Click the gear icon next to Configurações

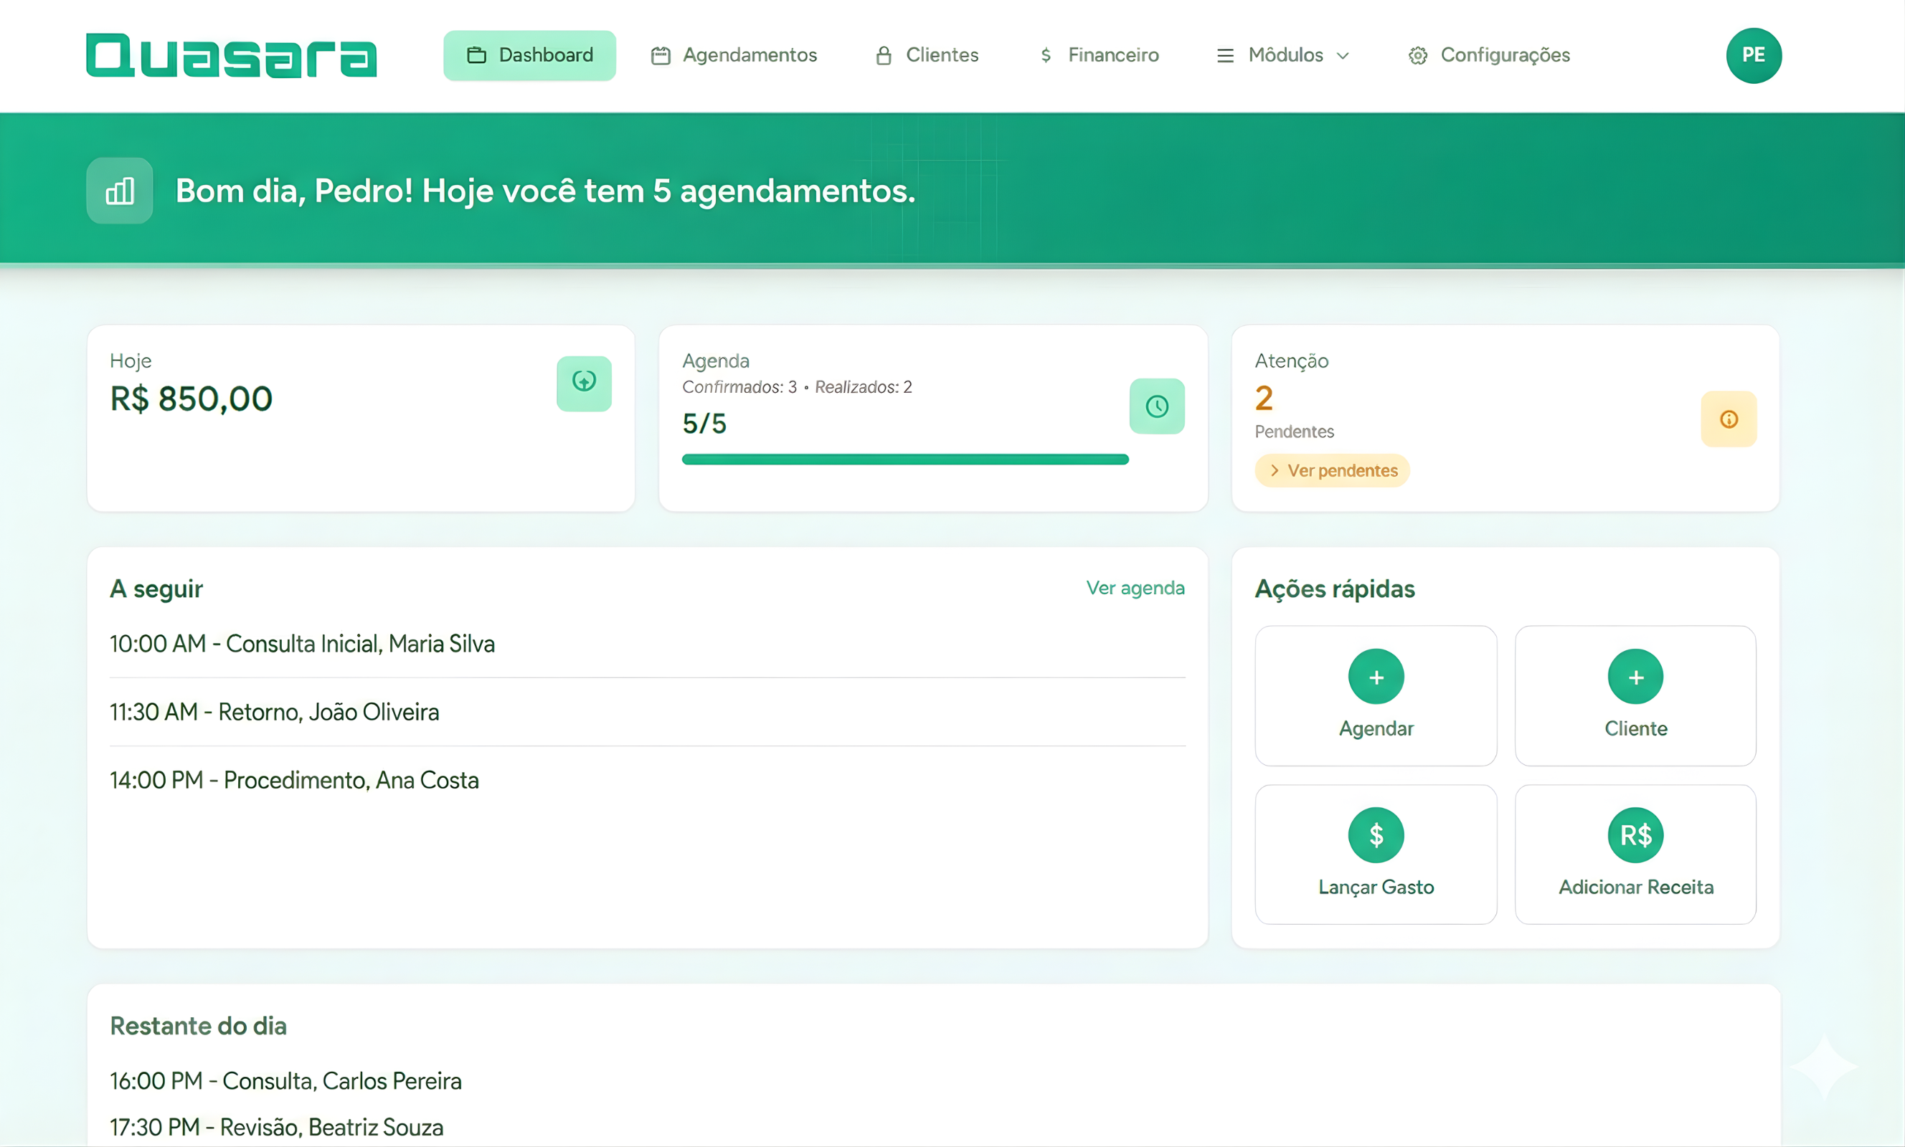pyautogui.click(x=1418, y=55)
